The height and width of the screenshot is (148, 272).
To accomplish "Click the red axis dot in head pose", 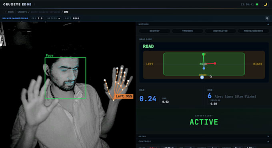I will [x=215, y=63].
